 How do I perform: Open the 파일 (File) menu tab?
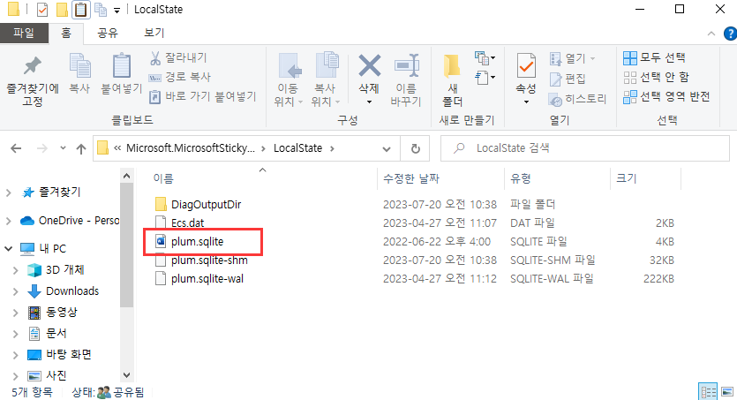tap(24, 33)
